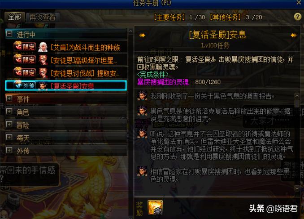The height and width of the screenshot is (219, 304).
Task: Click the yellow question mark help icon
Action: 298,17
